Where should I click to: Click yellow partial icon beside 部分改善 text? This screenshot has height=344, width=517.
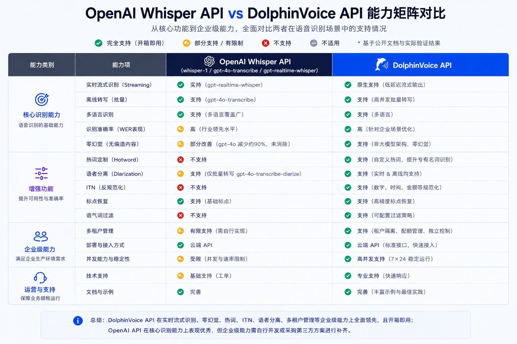pos(180,144)
